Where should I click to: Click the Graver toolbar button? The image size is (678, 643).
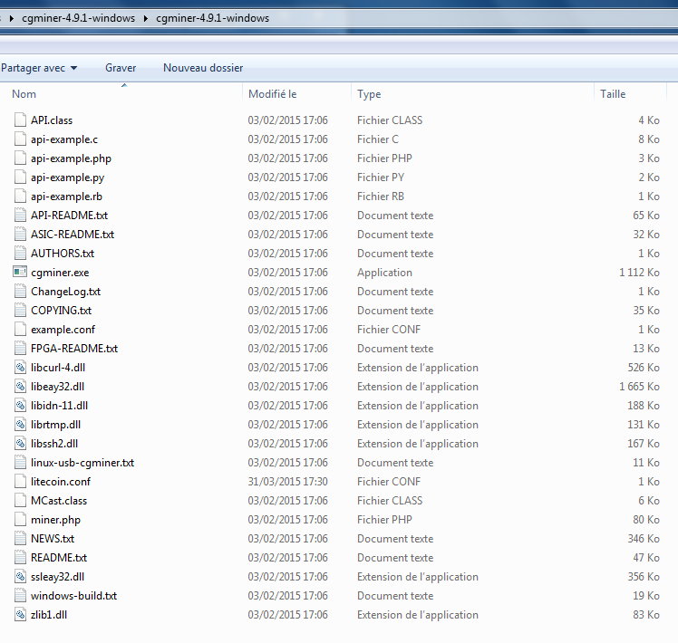pyautogui.click(x=121, y=68)
